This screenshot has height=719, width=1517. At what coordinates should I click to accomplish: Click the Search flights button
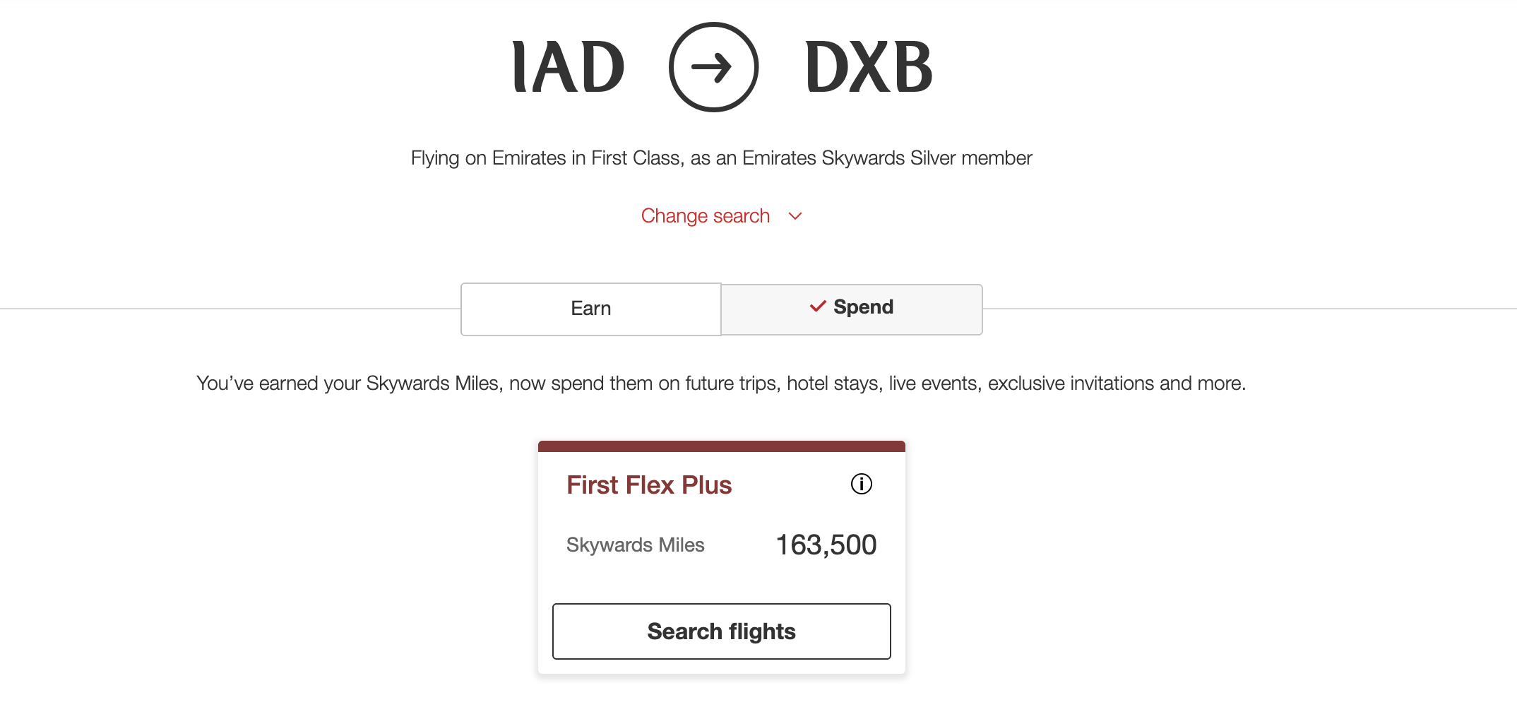click(721, 631)
